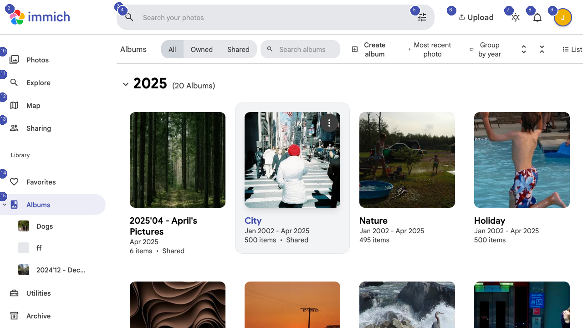Screen dimensions: 583x328
Task: Collapse the 2025 albums group
Action: point(126,84)
